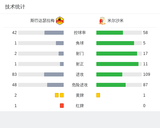
Task: Click the green 射正 bar showing 11
Action: click(x=117, y=64)
